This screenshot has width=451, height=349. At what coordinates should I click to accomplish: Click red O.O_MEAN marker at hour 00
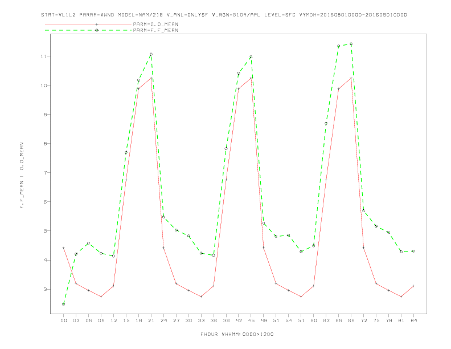(64, 248)
